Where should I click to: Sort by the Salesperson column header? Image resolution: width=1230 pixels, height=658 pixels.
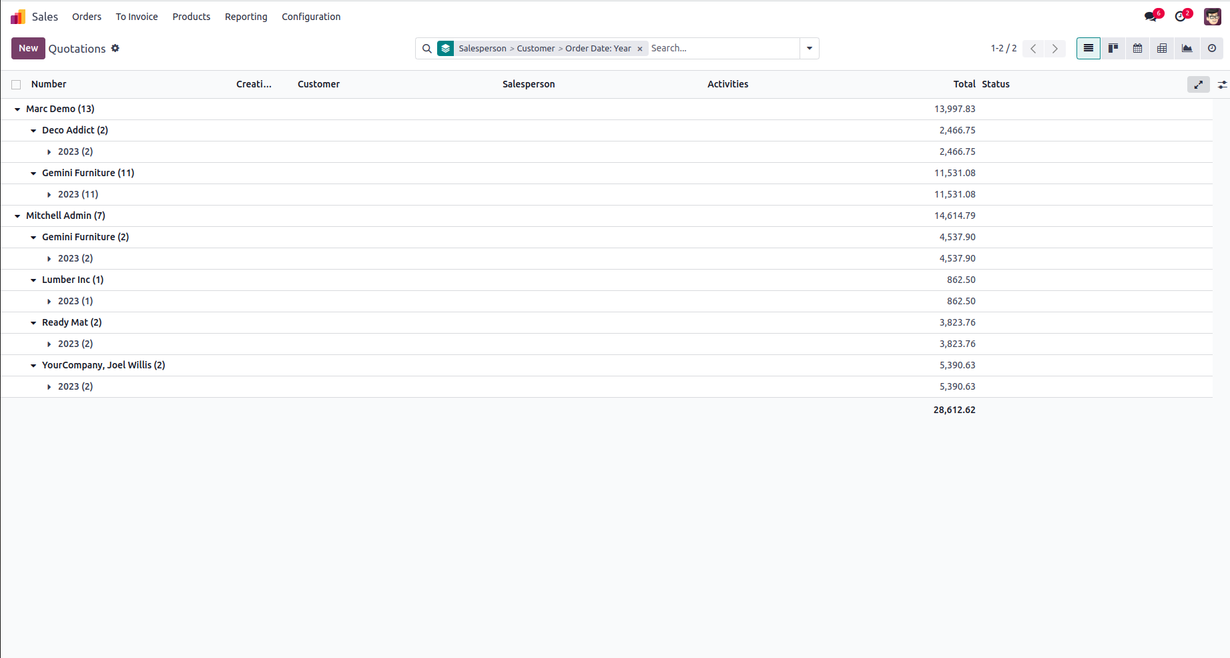pos(529,84)
